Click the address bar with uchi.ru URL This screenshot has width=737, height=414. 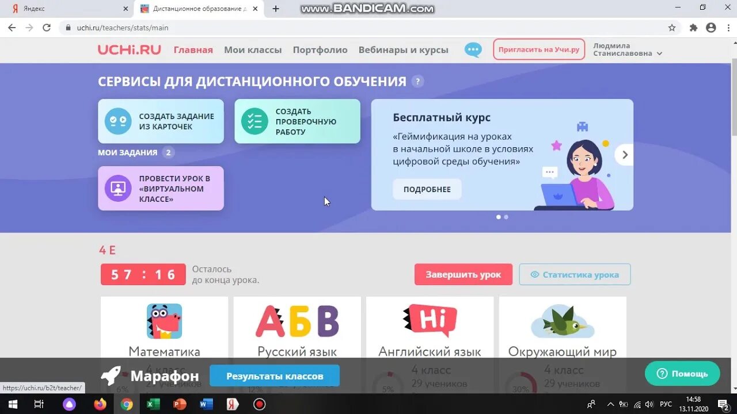pyautogui.click(x=368, y=28)
